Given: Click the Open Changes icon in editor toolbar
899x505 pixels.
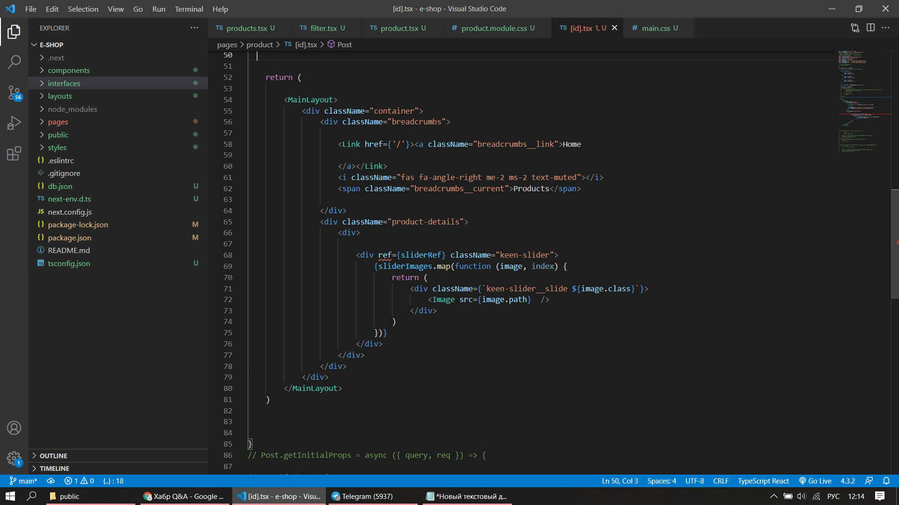Looking at the screenshot, I should (x=855, y=28).
